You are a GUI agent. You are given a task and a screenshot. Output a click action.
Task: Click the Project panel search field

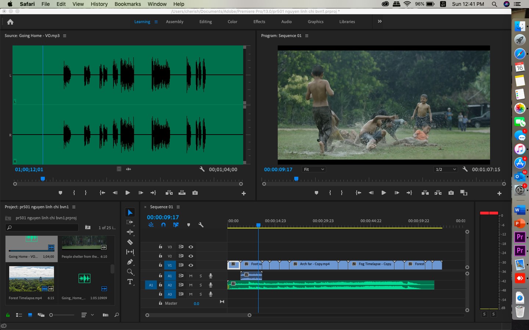coord(42,227)
